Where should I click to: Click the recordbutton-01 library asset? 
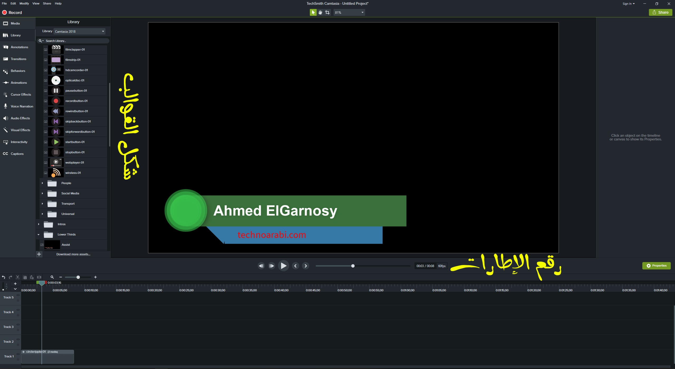[75, 101]
